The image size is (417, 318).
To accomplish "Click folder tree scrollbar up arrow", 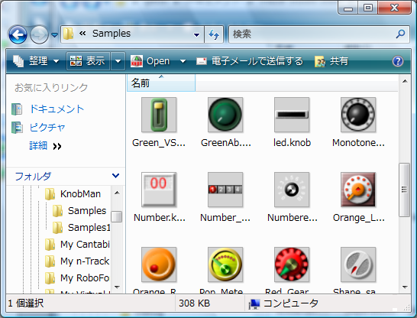I will point(117,193).
